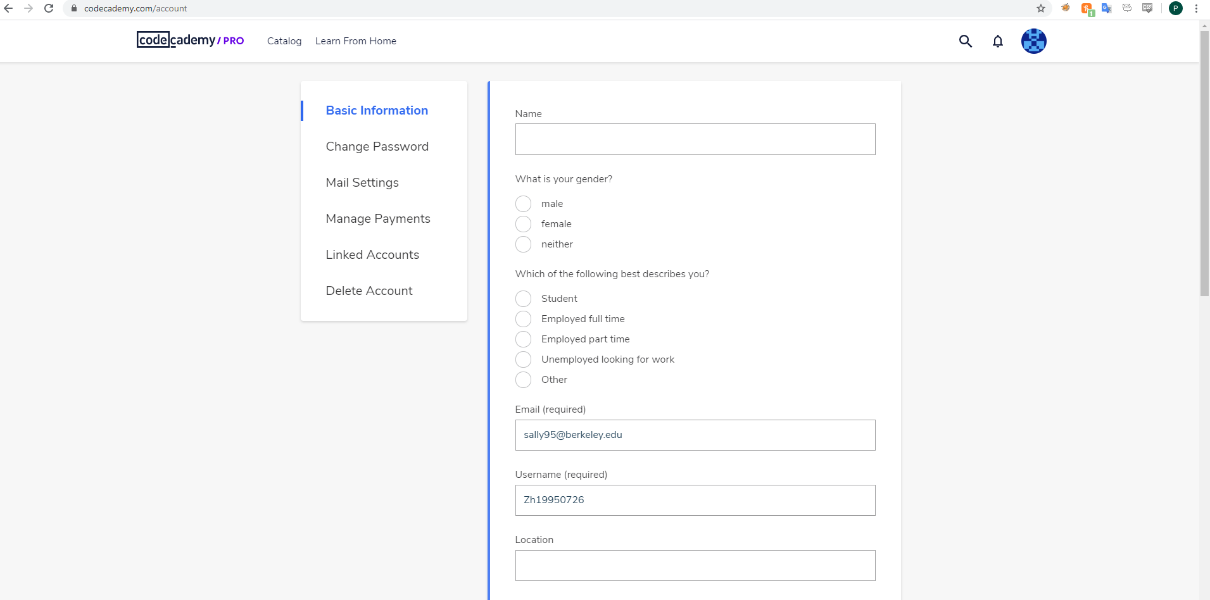Open Learn From Home link
Screen dimensions: 1210x600
[356, 41]
